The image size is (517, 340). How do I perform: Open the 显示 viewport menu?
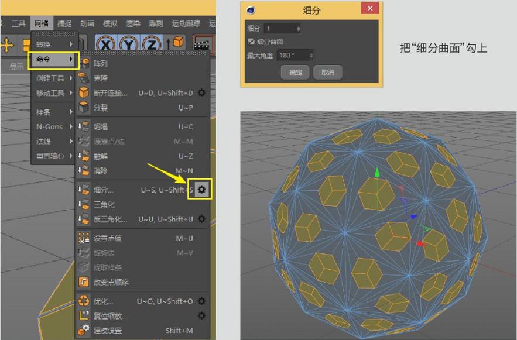(x=16, y=67)
